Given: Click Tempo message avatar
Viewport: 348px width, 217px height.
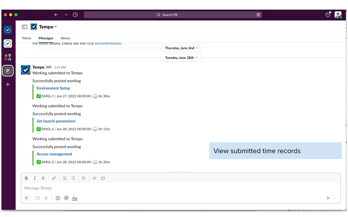Looking at the screenshot, I should pos(25,70).
